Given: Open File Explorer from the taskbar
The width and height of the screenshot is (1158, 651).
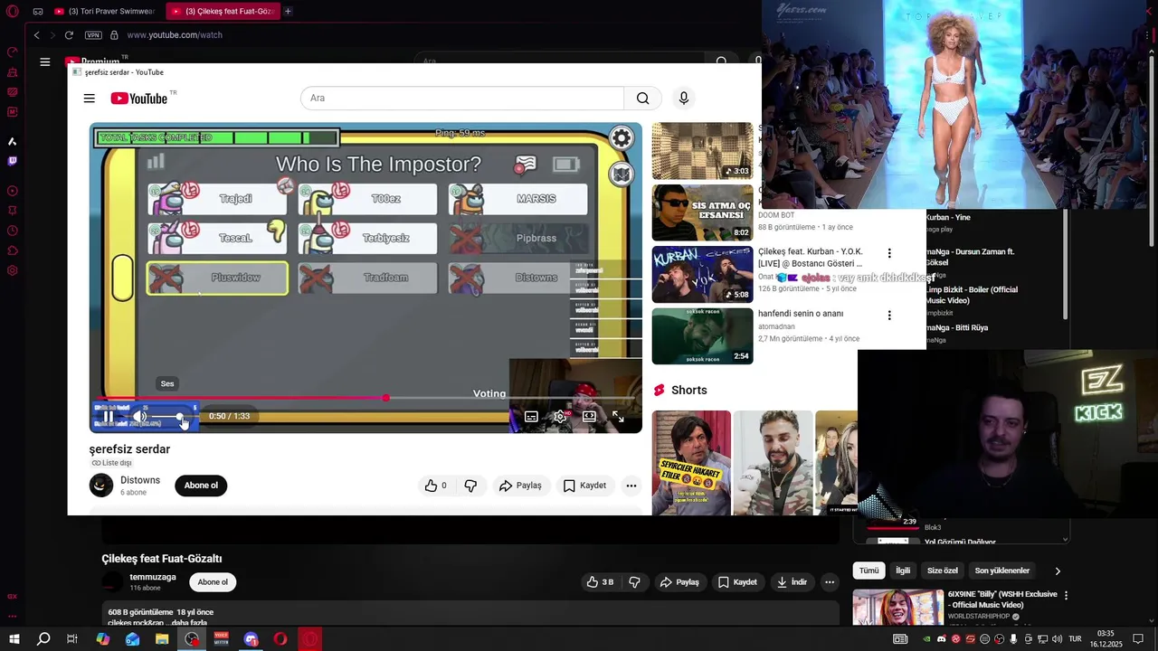Looking at the screenshot, I should (162, 639).
